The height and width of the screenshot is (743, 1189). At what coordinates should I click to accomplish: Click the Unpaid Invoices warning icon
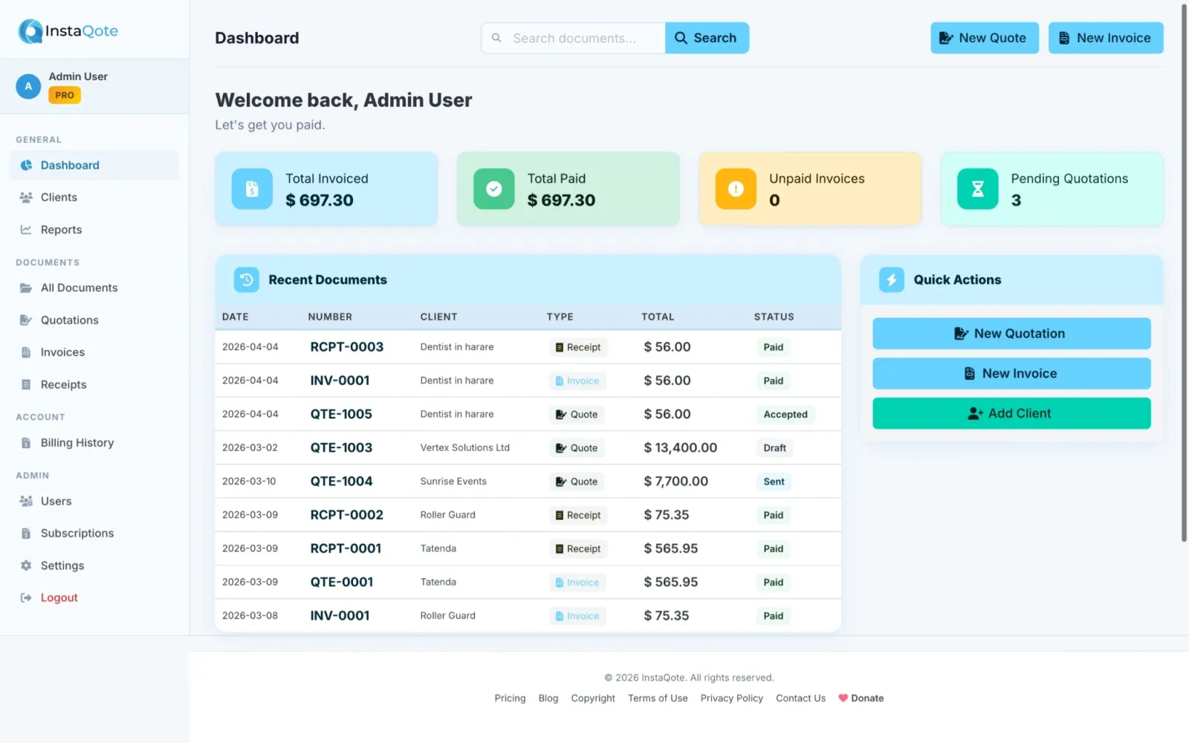point(735,189)
